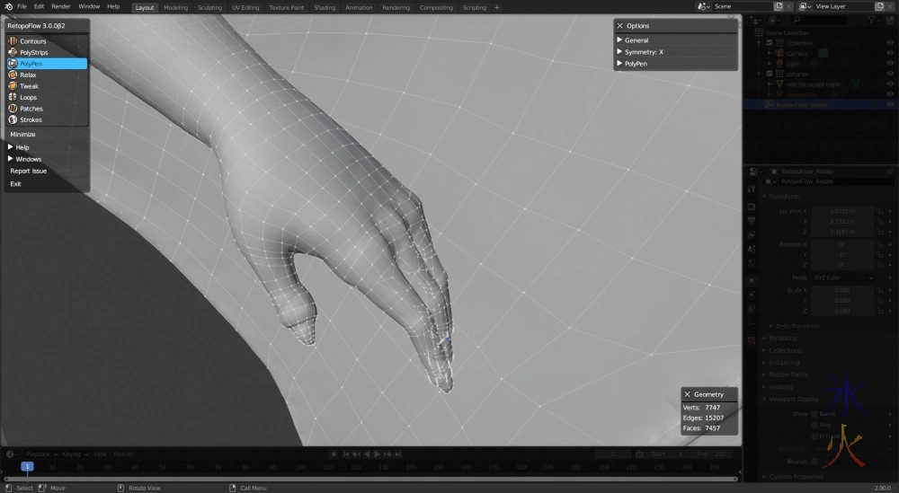Click the Report Issue button
This screenshot has width=899, height=493.
point(29,171)
